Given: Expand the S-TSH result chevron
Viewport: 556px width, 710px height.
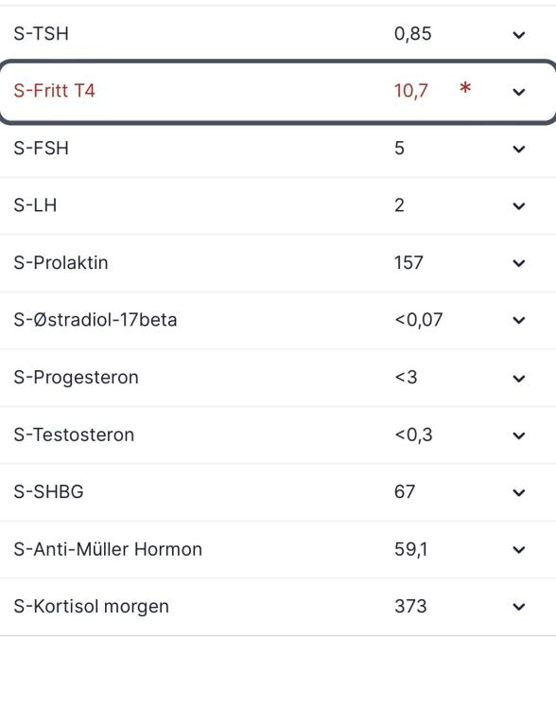Looking at the screenshot, I should pyautogui.click(x=519, y=35).
